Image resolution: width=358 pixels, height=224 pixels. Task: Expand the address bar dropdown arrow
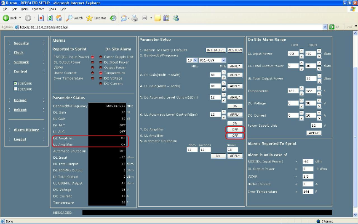(325, 27)
